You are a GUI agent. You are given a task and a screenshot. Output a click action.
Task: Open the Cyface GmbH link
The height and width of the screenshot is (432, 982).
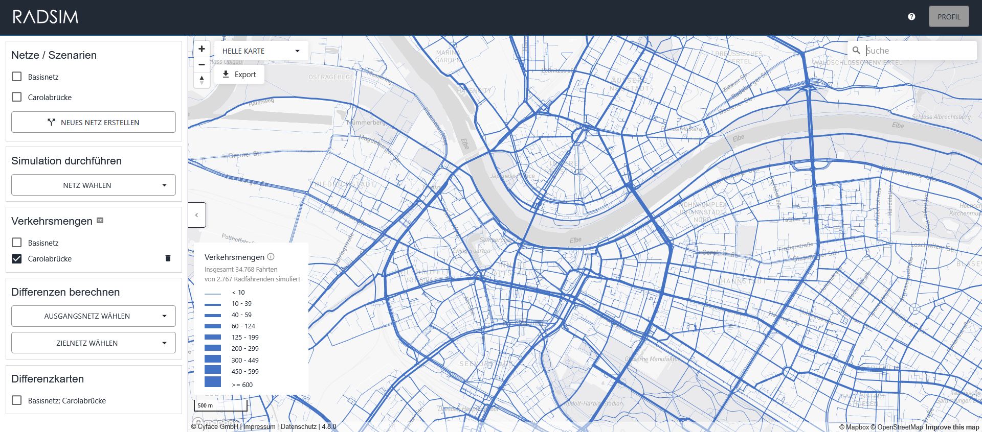tap(214, 427)
